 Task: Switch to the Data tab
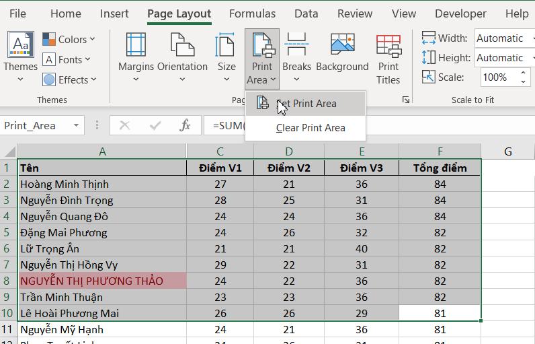coord(306,13)
